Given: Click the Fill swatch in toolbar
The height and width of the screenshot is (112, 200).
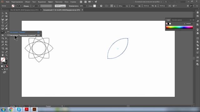Looking at the screenshot, I should tap(3, 59).
